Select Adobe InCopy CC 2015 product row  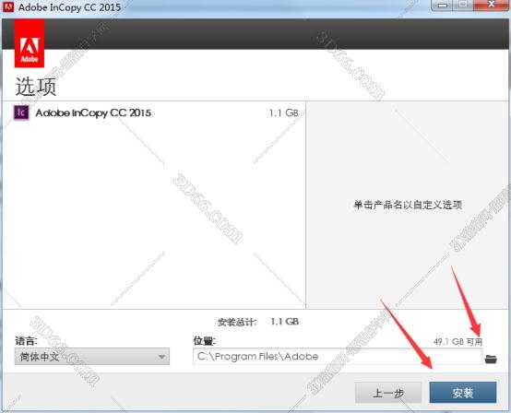(155, 113)
